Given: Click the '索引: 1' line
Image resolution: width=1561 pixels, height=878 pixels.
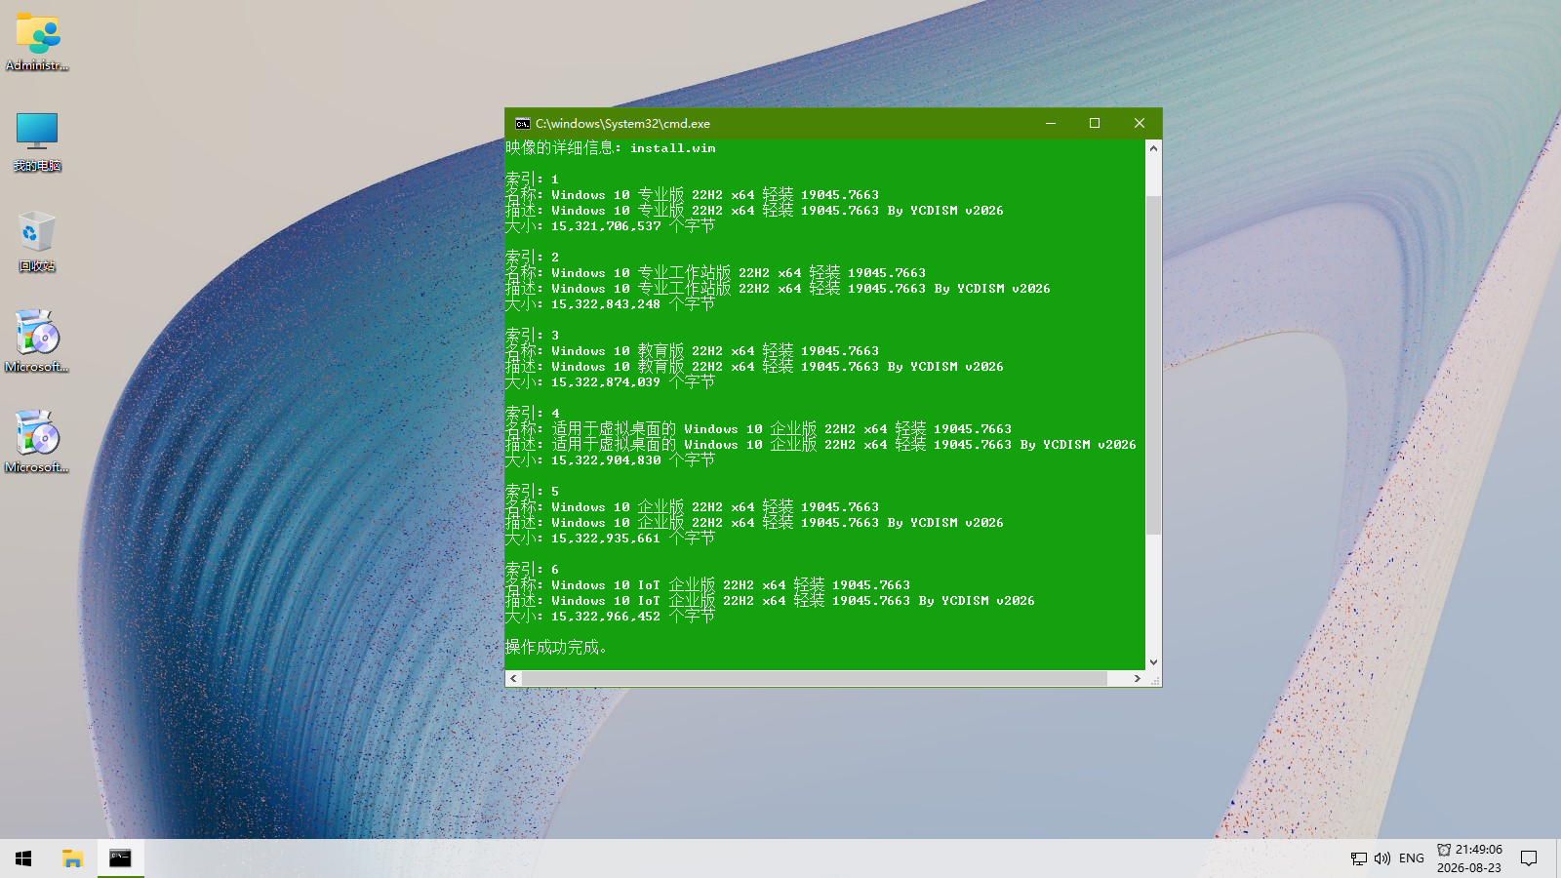Looking at the screenshot, I should (533, 180).
